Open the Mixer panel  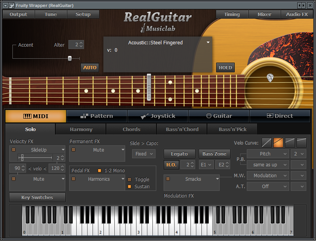click(x=264, y=14)
